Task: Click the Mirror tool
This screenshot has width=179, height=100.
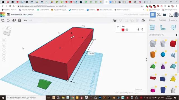Action: [143, 20]
